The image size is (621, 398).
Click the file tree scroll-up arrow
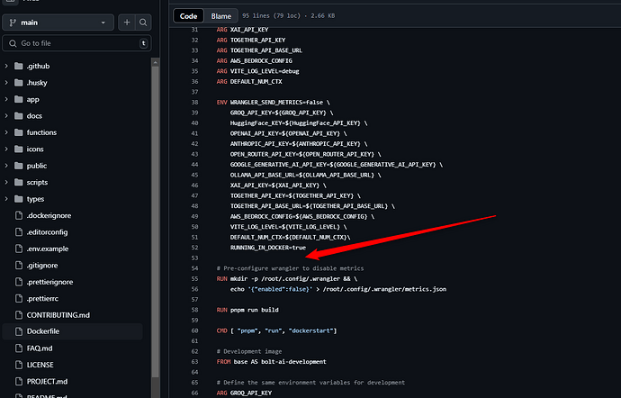[155, 63]
